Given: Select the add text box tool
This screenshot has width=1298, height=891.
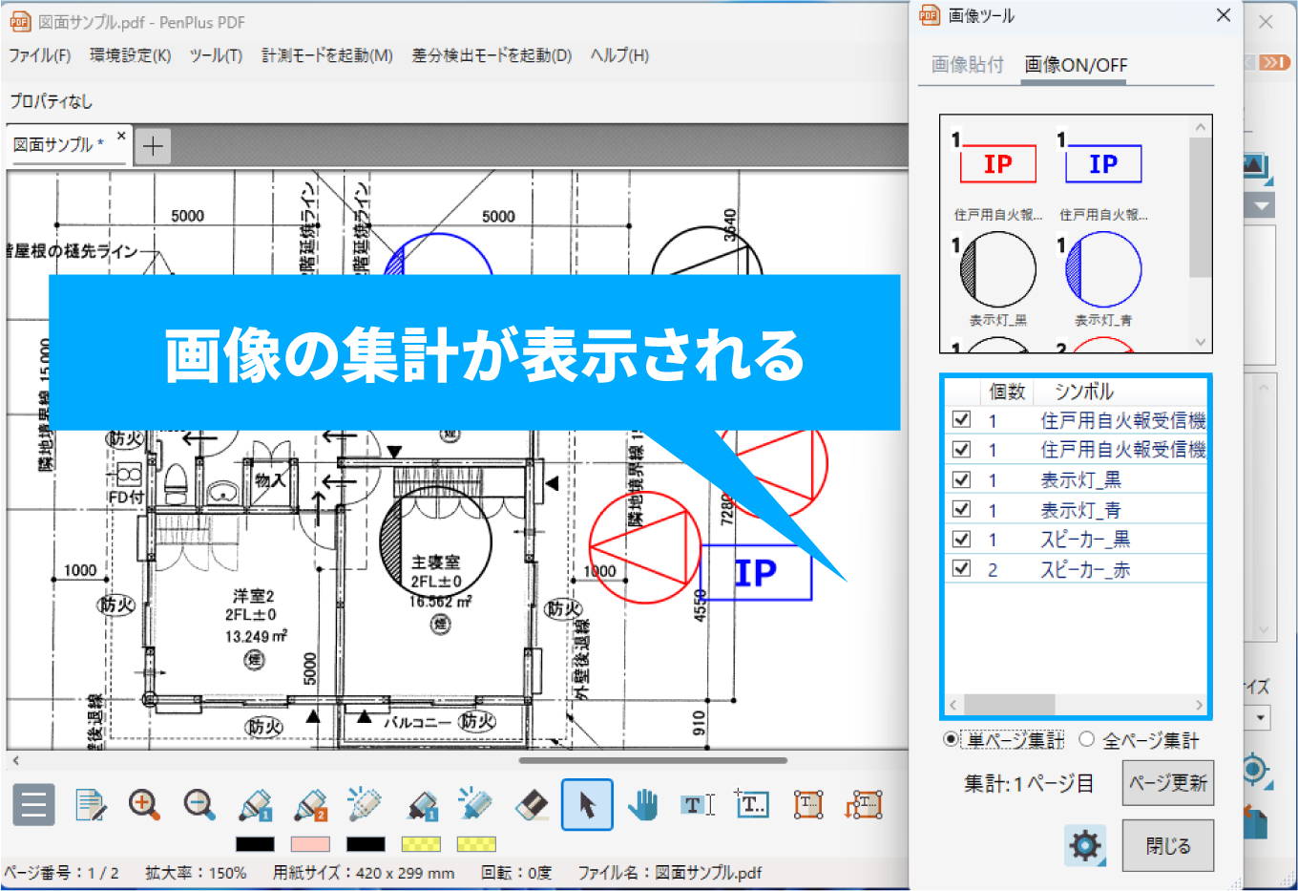Looking at the screenshot, I should 752,804.
